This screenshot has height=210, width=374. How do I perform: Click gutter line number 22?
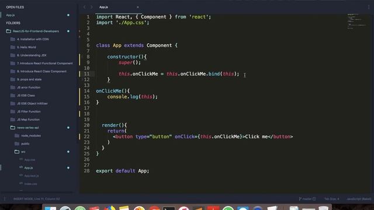pyautogui.click(x=87, y=136)
